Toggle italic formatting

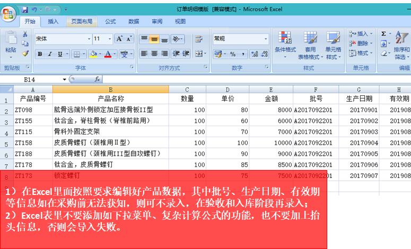[50, 54]
